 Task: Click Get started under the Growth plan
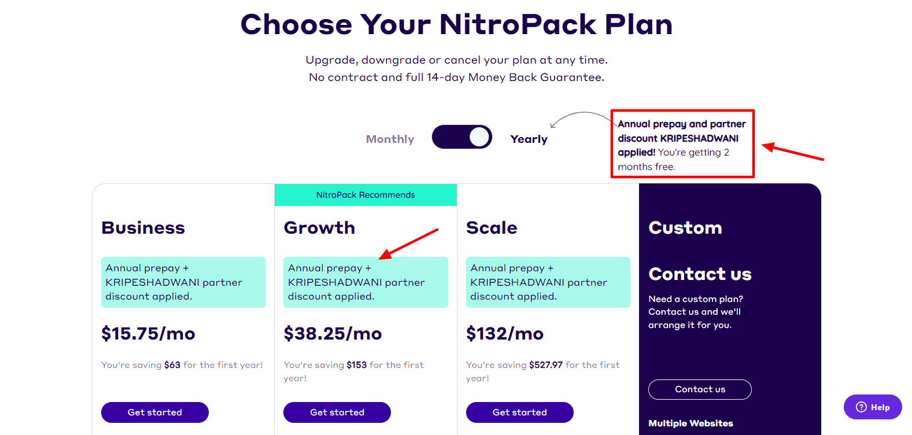point(337,412)
